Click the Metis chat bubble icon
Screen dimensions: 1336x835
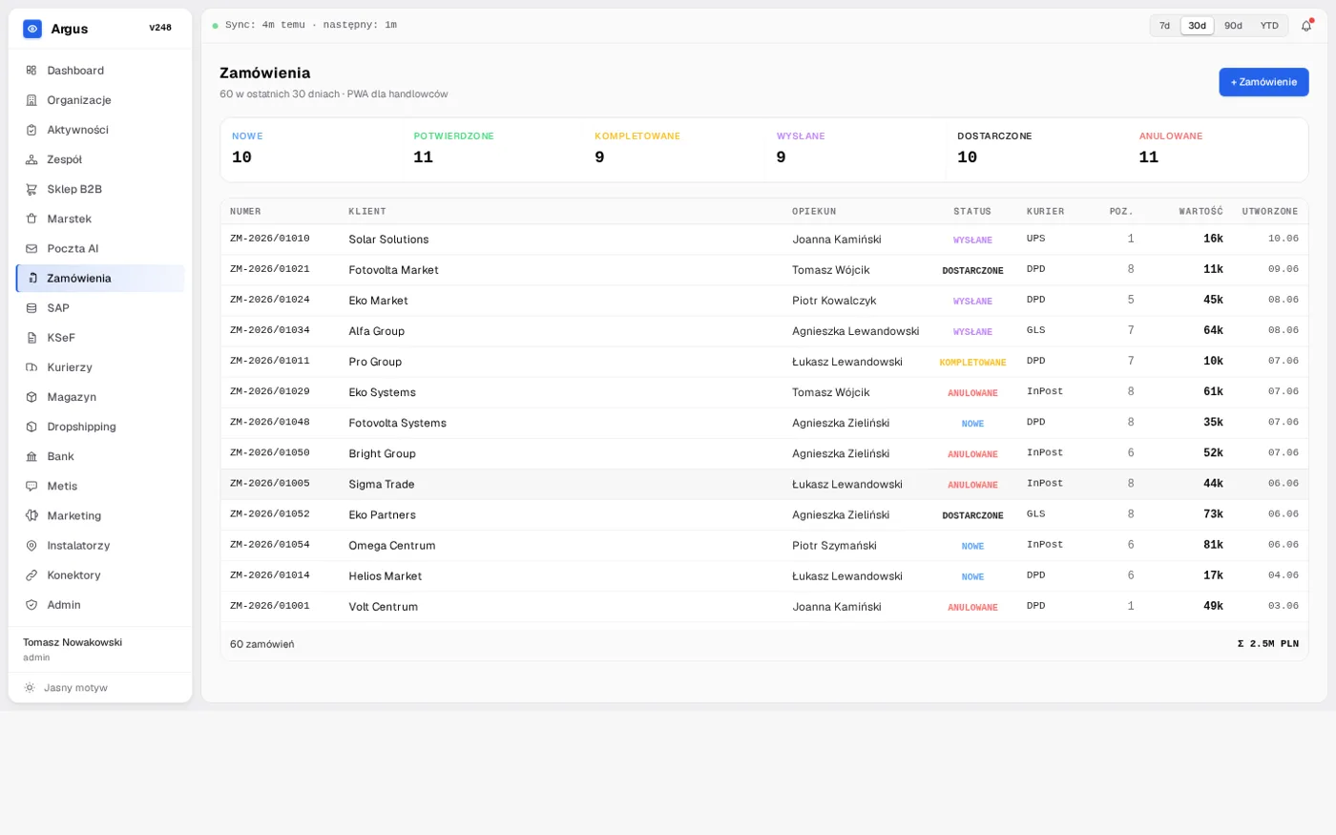(x=31, y=486)
